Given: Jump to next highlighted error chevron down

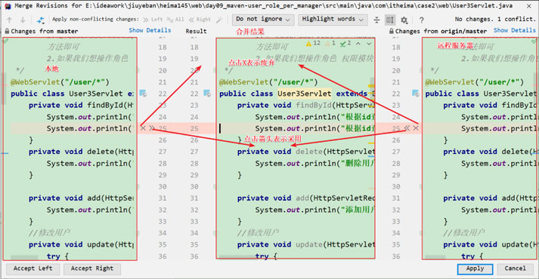Looking at the screenshot, I should (369, 44).
